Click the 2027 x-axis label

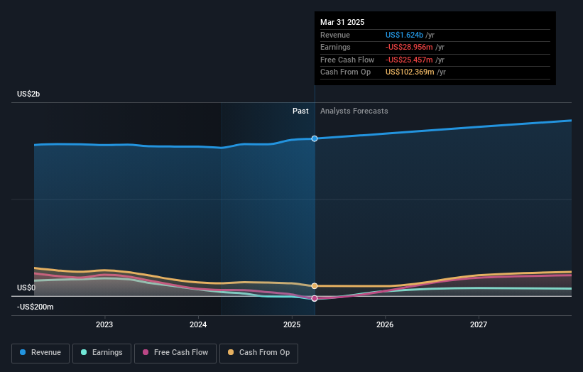479,324
